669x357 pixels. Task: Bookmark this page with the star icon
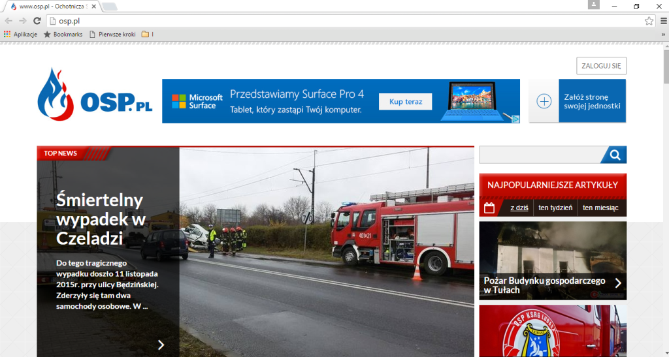(x=649, y=21)
